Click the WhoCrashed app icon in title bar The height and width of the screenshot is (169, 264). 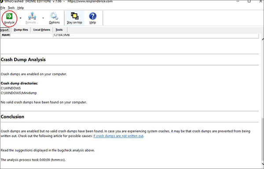pyautogui.click(x=1, y=1)
